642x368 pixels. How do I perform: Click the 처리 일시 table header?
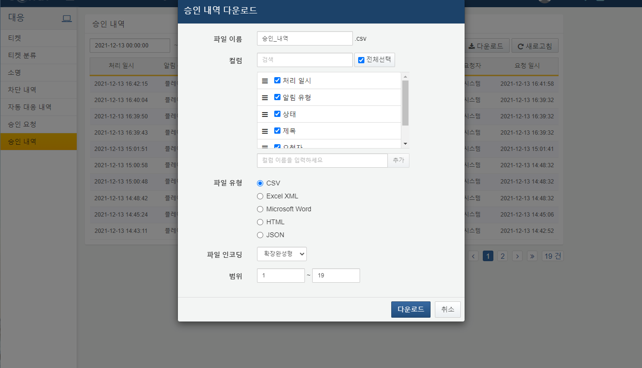pos(121,66)
